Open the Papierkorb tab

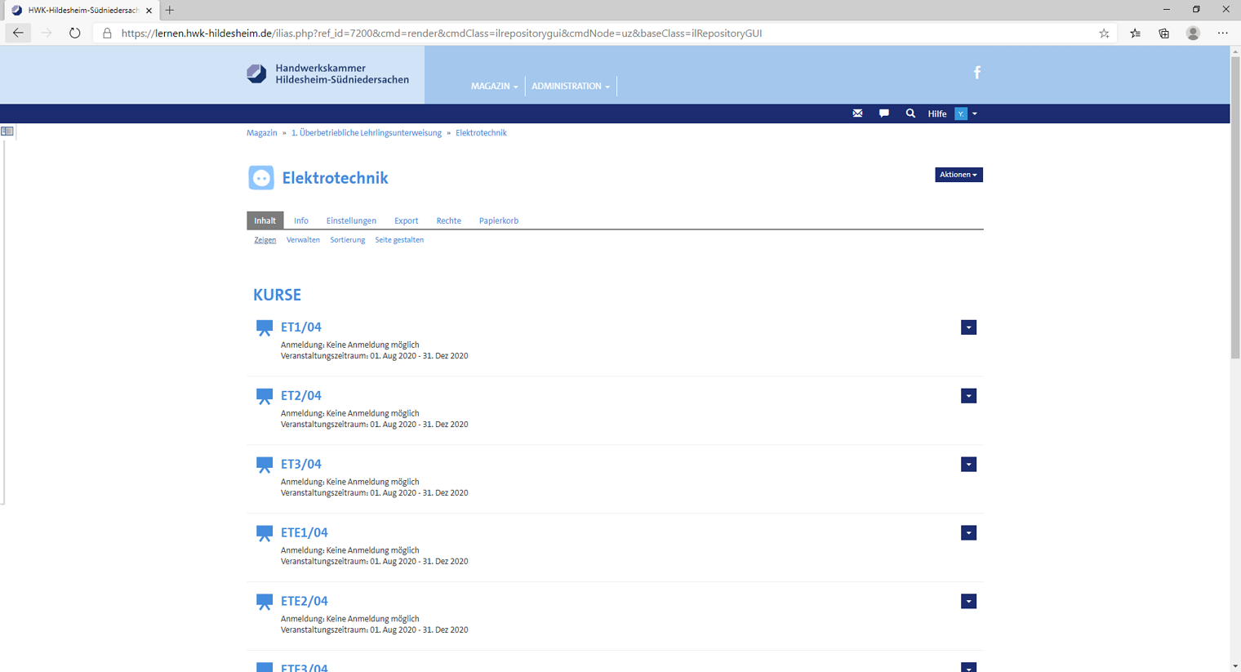498,220
